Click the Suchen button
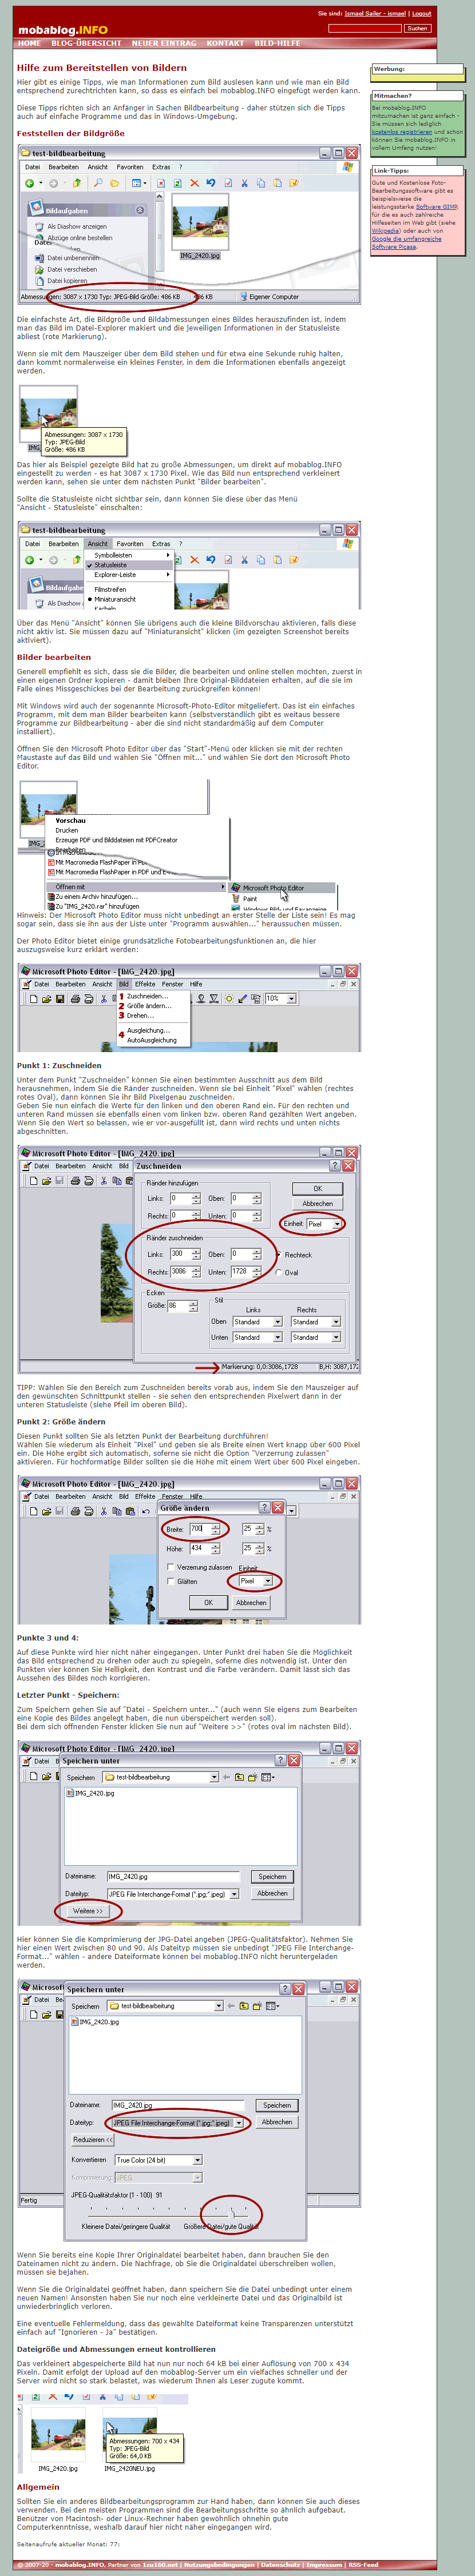475x2576 pixels. [x=417, y=28]
